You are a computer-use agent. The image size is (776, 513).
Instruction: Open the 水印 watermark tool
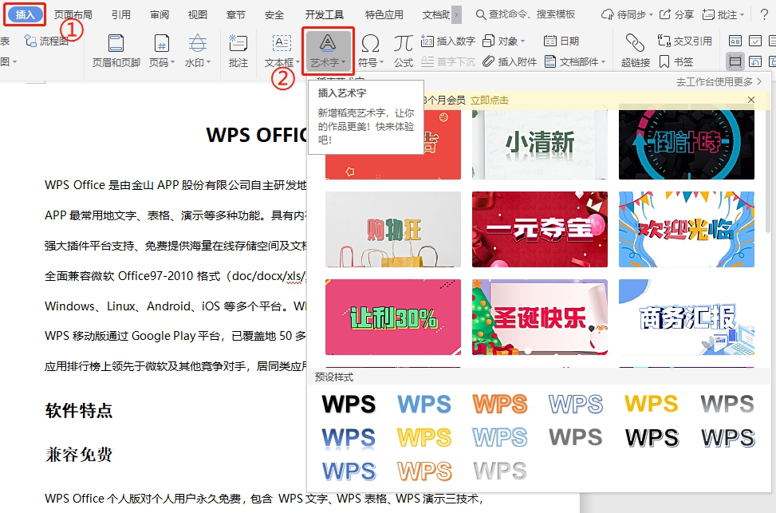[198, 50]
